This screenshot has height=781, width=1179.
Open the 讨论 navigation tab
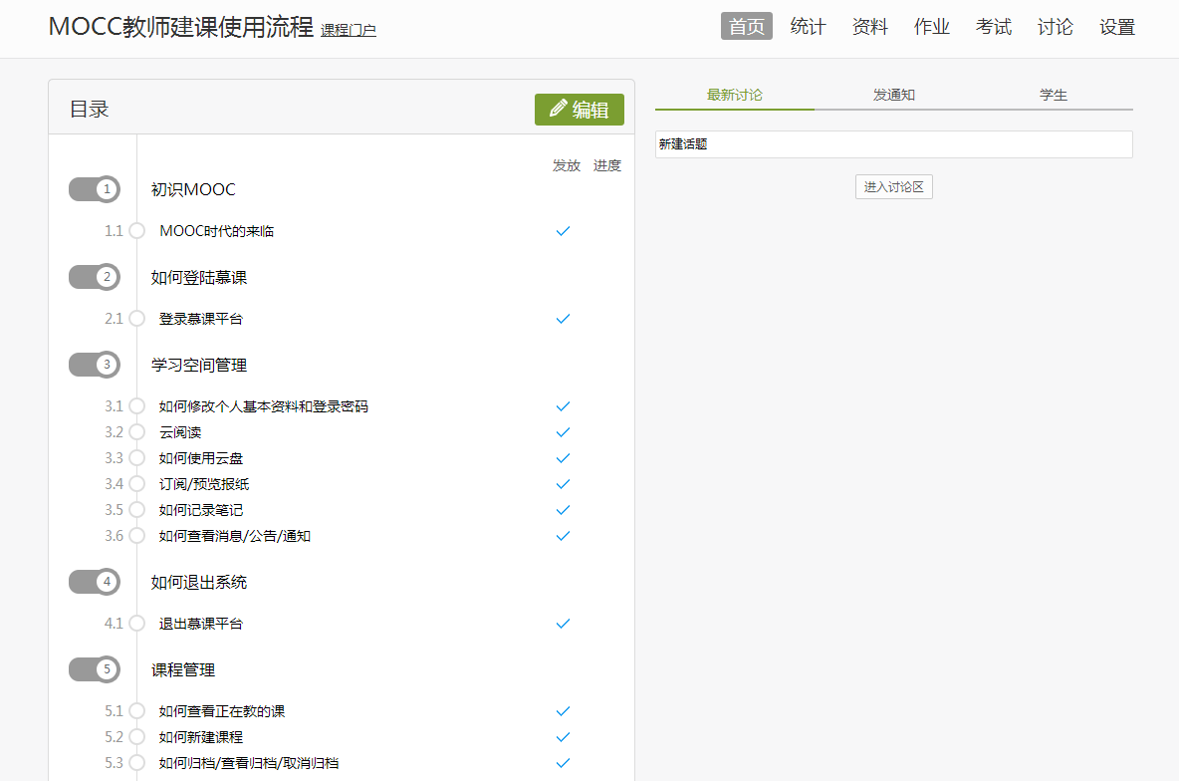tap(1055, 26)
